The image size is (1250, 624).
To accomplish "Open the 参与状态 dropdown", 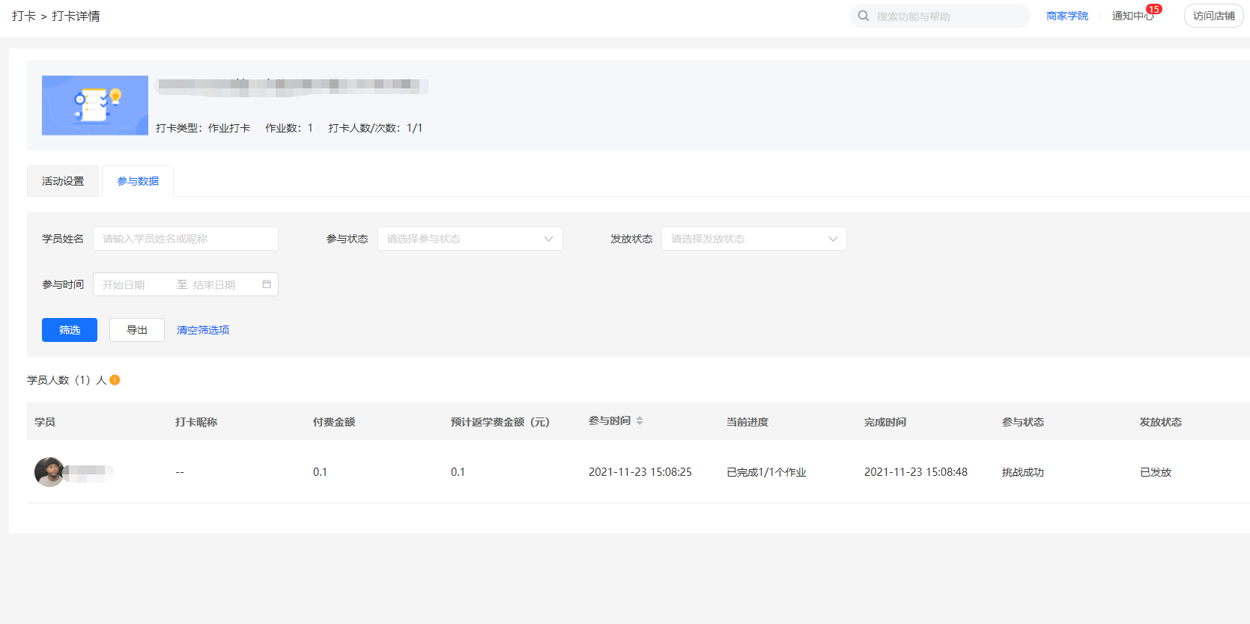I will click(470, 239).
